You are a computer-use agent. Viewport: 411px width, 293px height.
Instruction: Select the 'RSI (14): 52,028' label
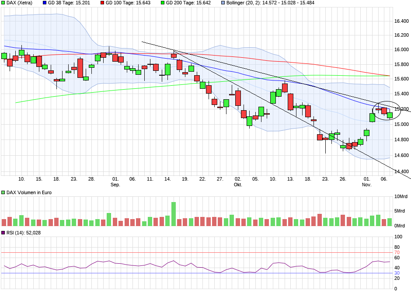(24, 233)
